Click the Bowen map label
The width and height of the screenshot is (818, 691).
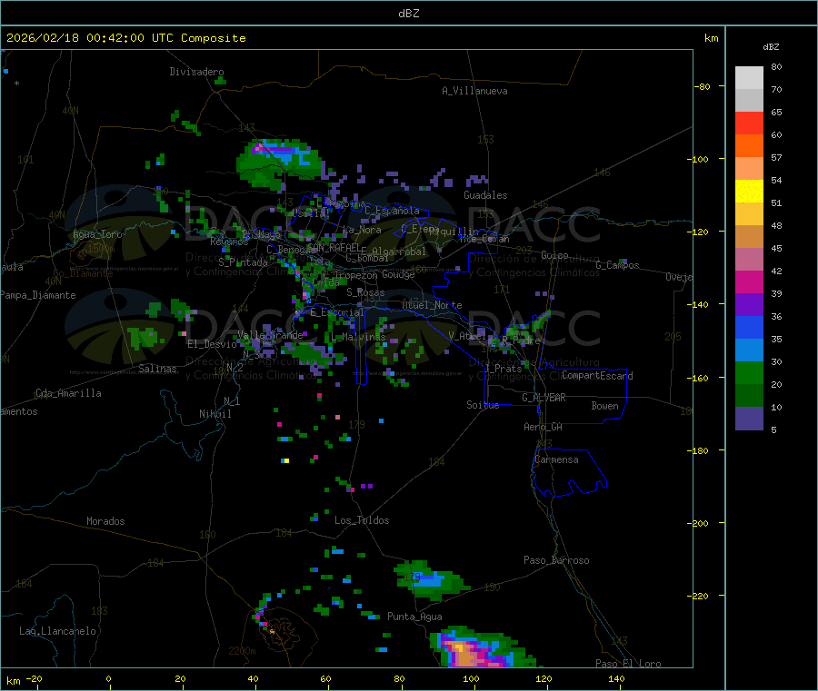(x=605, y=406)
